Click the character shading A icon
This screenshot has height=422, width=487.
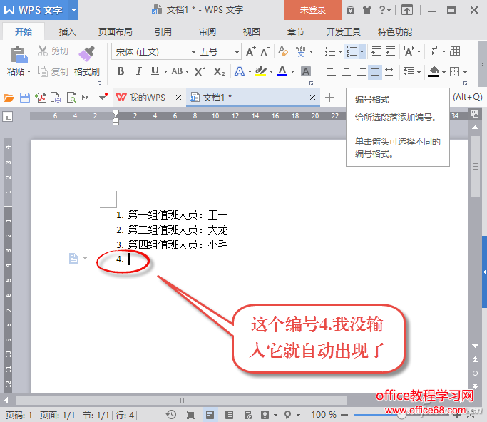coord(306,72)
